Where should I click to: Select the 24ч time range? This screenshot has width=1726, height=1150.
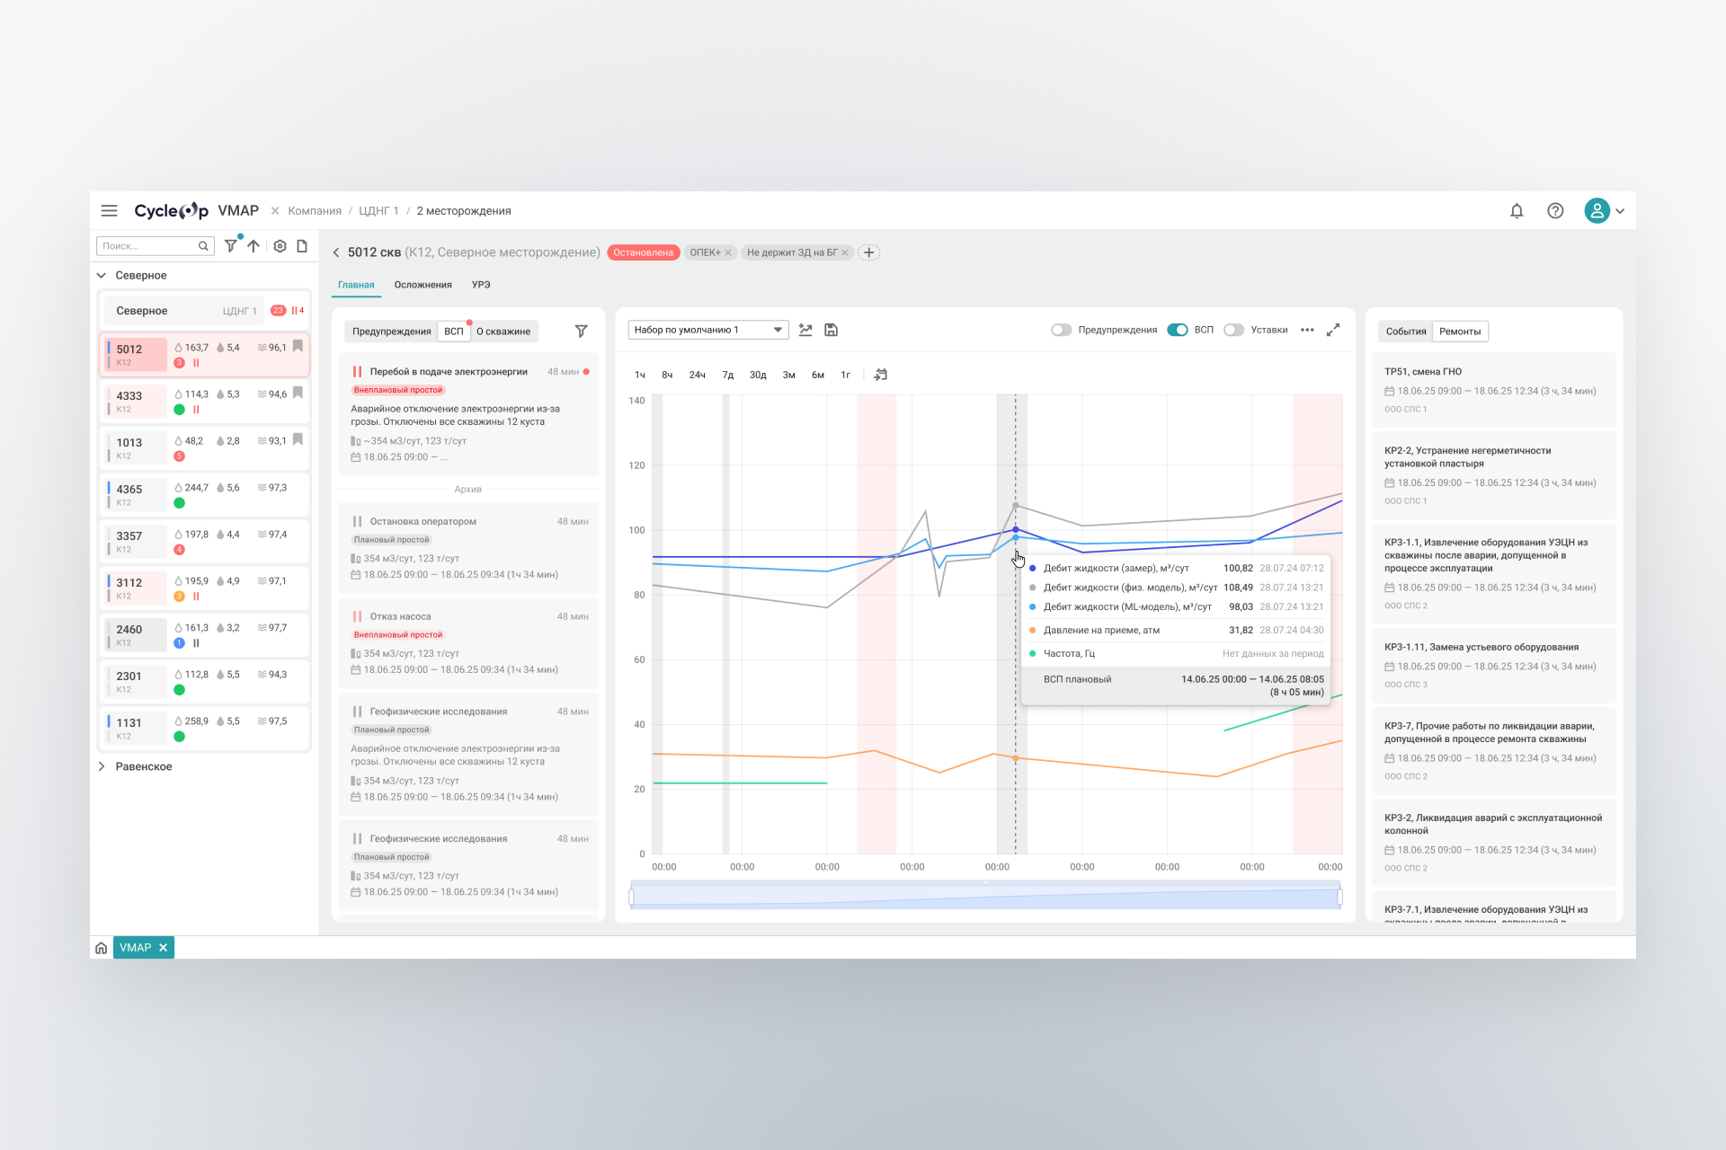697,375
